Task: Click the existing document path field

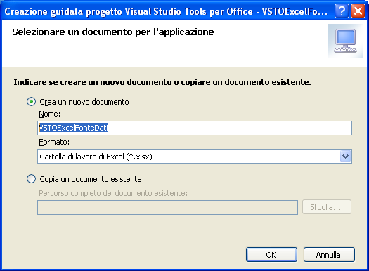Action: 167,207
